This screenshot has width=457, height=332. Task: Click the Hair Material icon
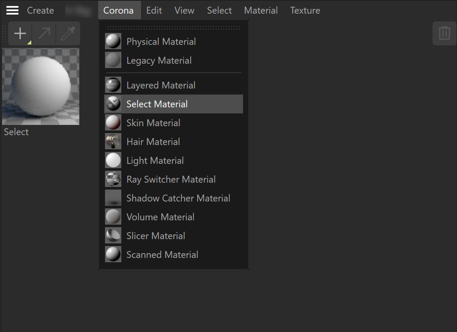113,142
